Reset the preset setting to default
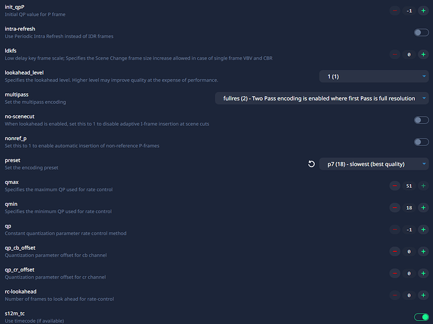 (312, 164)
